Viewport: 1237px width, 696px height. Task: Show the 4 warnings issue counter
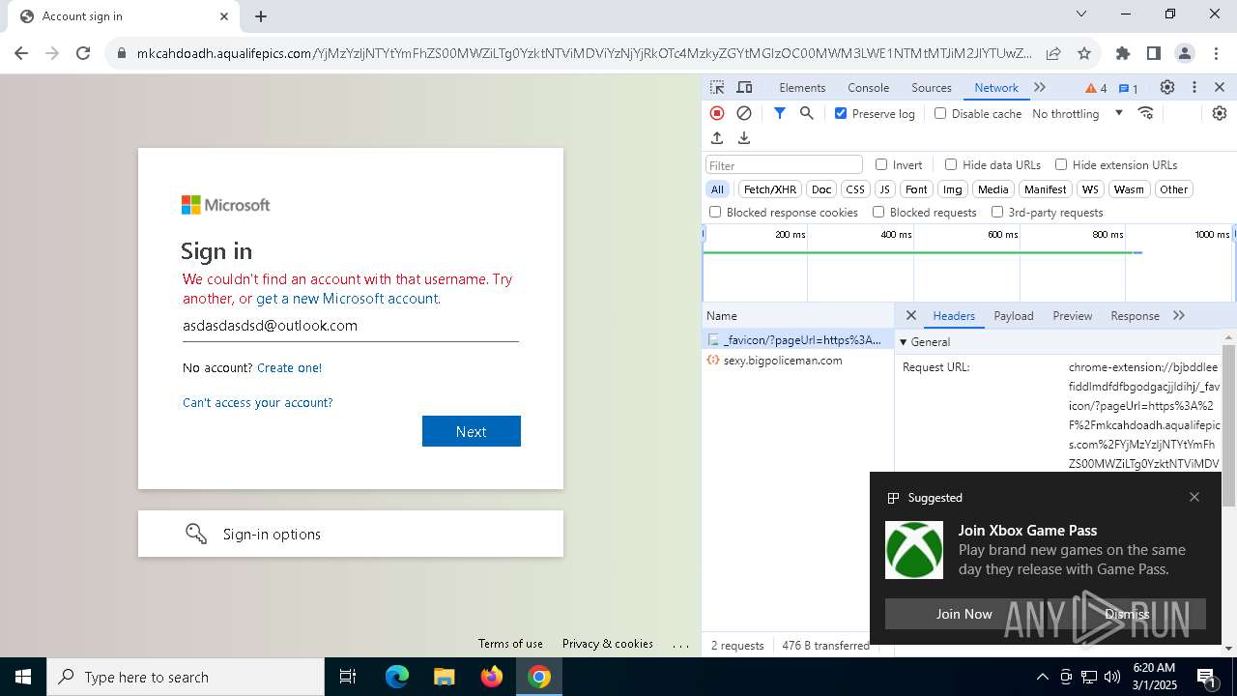coord(1096,88)
